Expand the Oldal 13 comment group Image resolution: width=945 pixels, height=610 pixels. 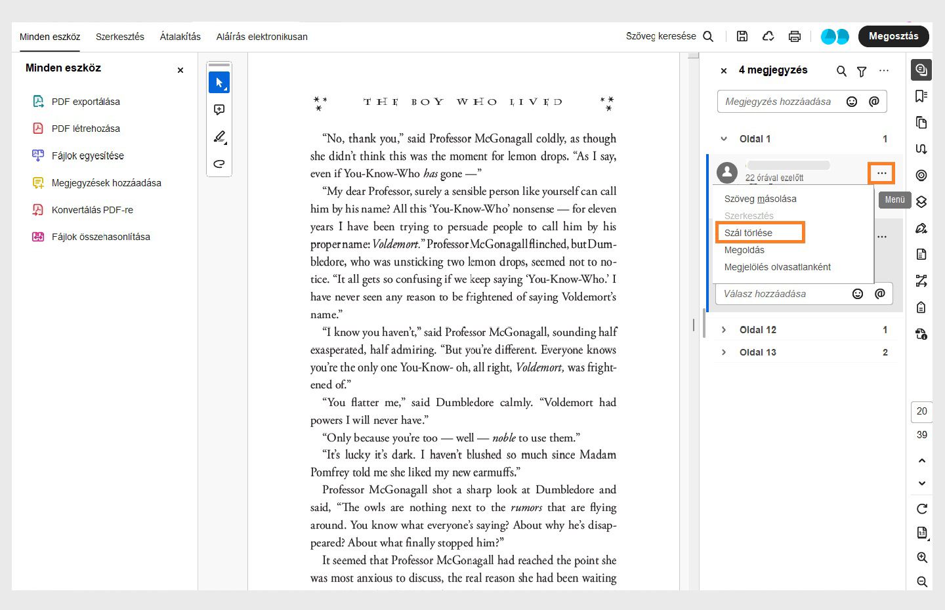click(724, 352)
